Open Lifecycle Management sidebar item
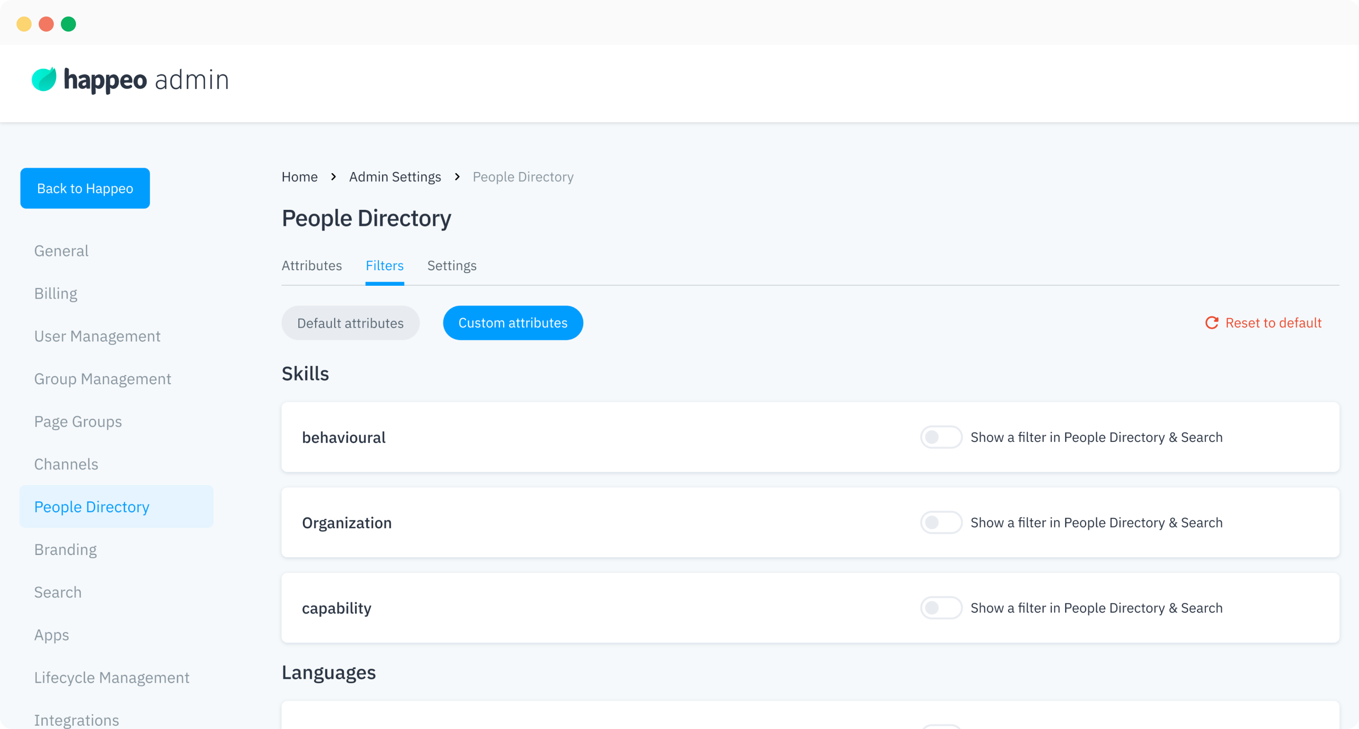This screenshot has height=729, width=1359. 111,677
